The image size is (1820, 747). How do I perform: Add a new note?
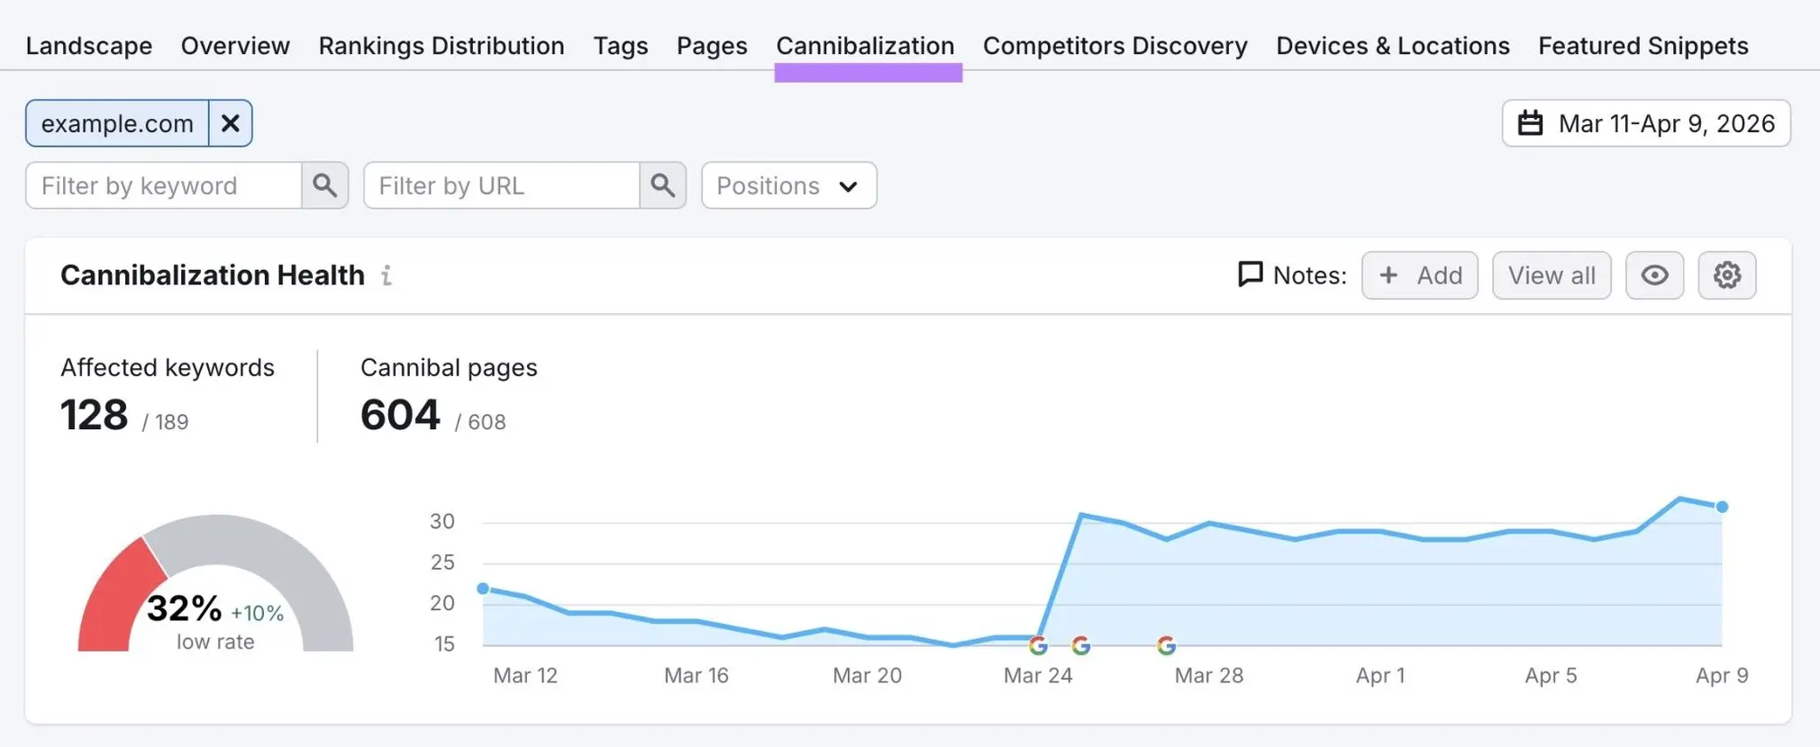1420,275
